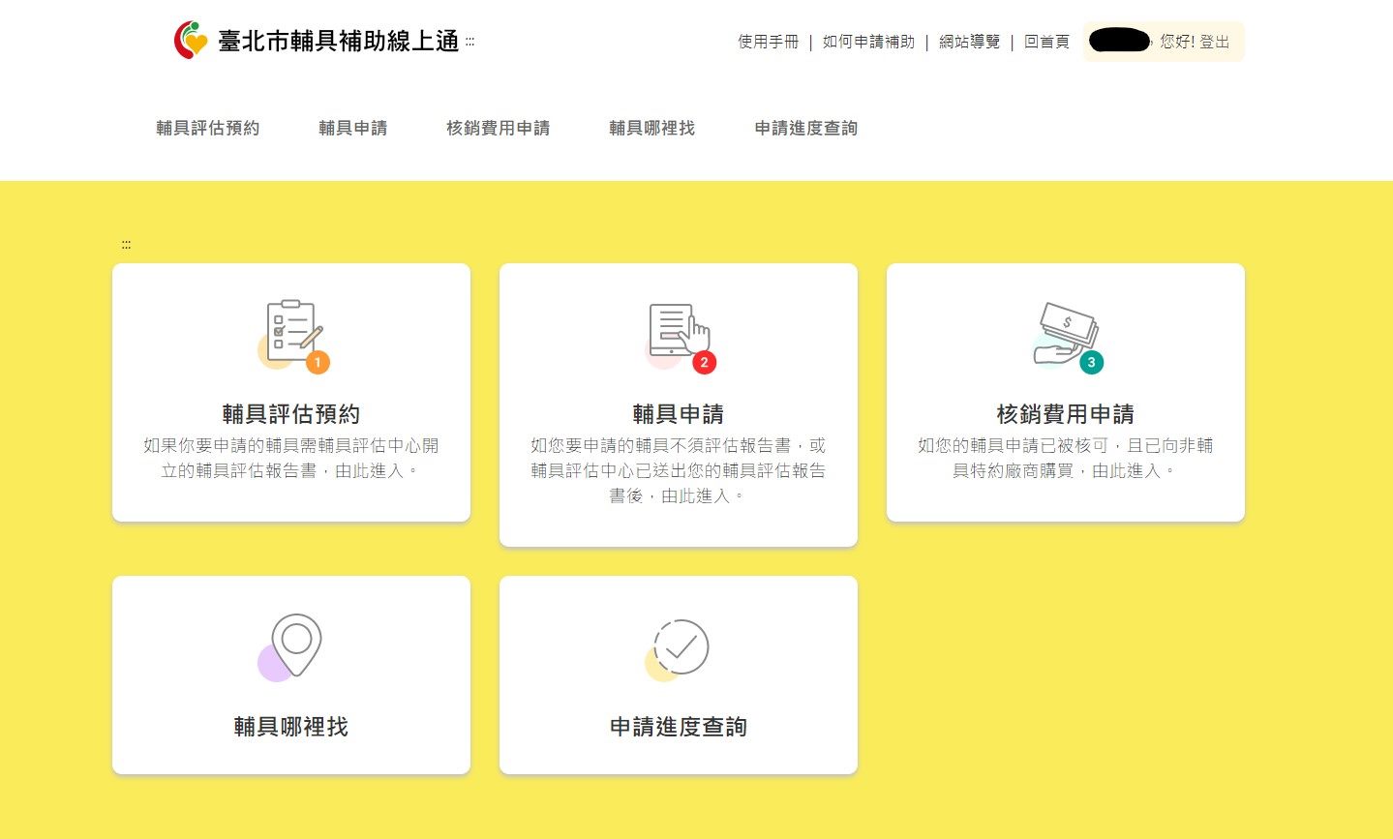Viewport: 1393px width, 839px height.
Task: Click the number 3 badge on the money icon
Action: [x=1092, y=363]
